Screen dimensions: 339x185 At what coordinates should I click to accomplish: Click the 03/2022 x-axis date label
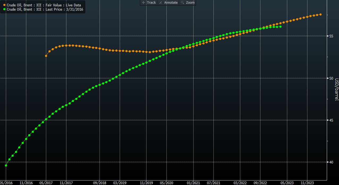tap(240, 183)
